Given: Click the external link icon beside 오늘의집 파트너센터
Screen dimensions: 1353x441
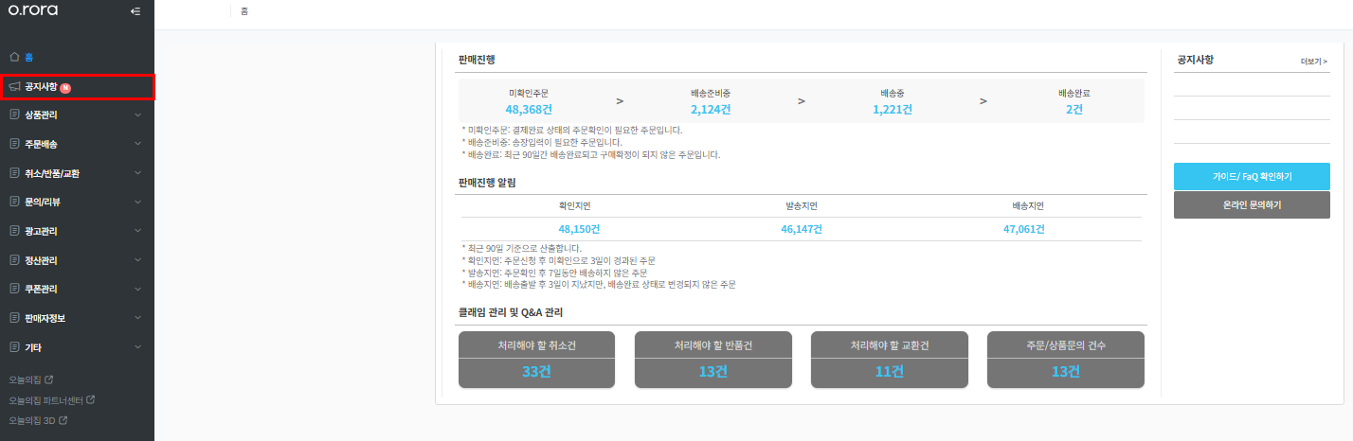Looking at the screenshot, I should point(91,400).
